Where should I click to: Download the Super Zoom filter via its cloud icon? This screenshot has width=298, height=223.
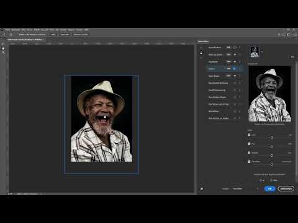pyautogui.click(x=235, y=76)
